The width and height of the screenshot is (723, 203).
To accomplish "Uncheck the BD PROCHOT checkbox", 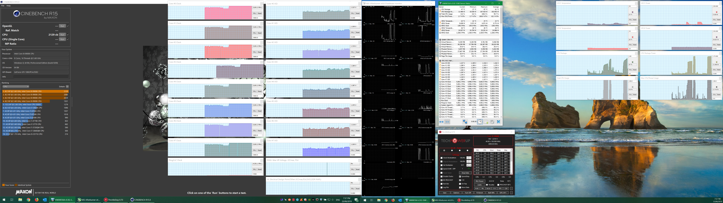I will pos(441,180).
